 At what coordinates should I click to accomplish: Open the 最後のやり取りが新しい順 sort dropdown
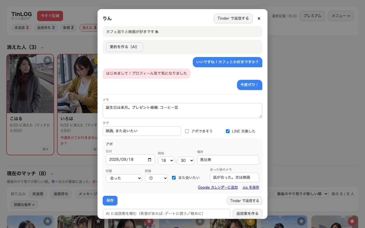pyautogui.click(x=301, y=194)
